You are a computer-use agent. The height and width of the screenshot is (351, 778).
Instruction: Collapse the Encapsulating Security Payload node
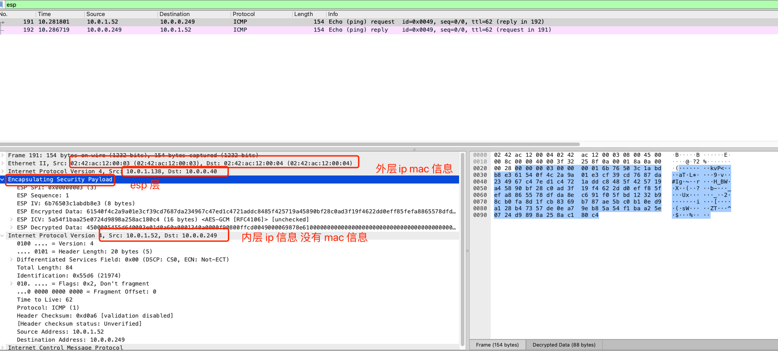(3, 180)
